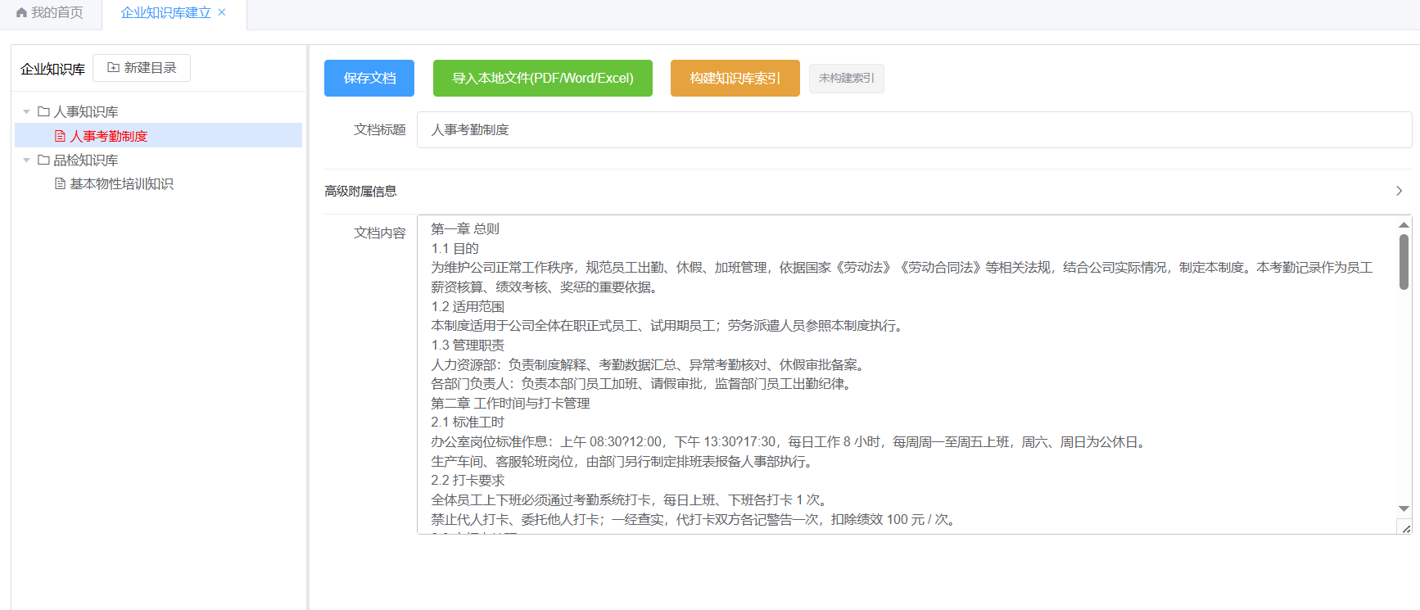Select the 人事知识库 folder label
Screen dimensions: 1420x610
click(x=86, y=112)
